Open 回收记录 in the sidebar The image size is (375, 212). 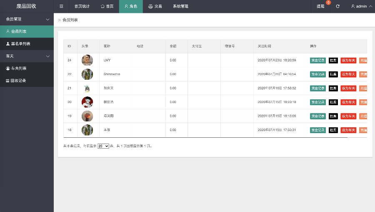point(16,81)
